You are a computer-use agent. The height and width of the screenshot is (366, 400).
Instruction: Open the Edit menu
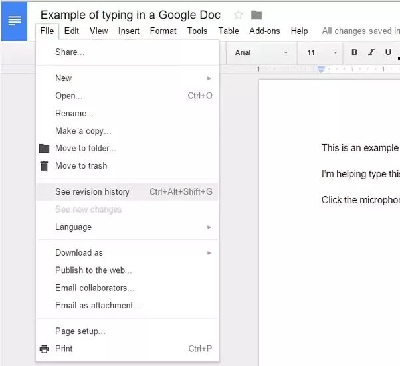point(72,31)
